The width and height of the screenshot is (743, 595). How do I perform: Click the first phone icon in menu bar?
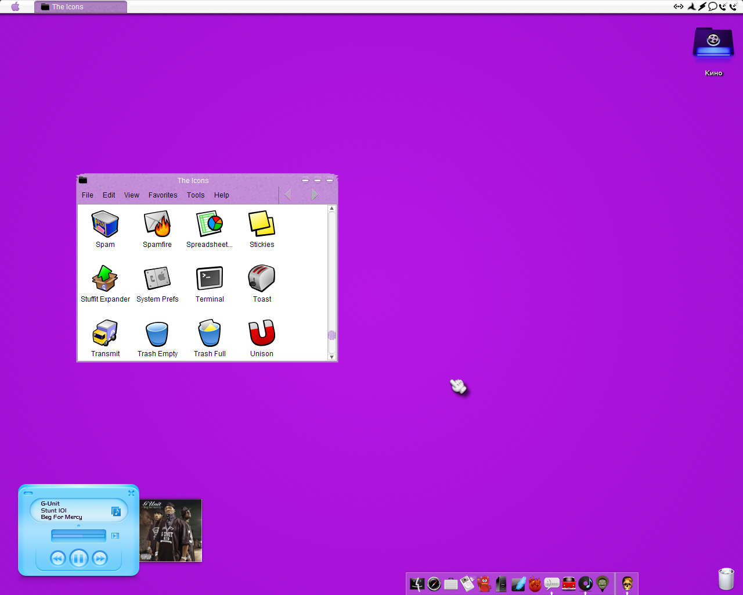723,6
